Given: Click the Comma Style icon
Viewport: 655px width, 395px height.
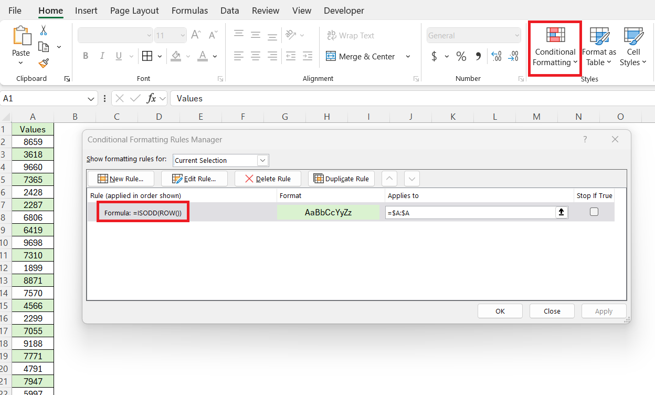Looking at the screenshot, I should [478, 56].
